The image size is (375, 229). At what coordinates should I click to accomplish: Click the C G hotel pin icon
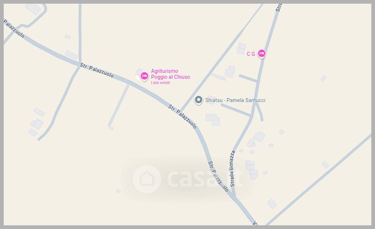coord(262,53)
